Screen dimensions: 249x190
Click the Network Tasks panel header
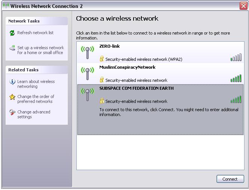pos(36,21)
